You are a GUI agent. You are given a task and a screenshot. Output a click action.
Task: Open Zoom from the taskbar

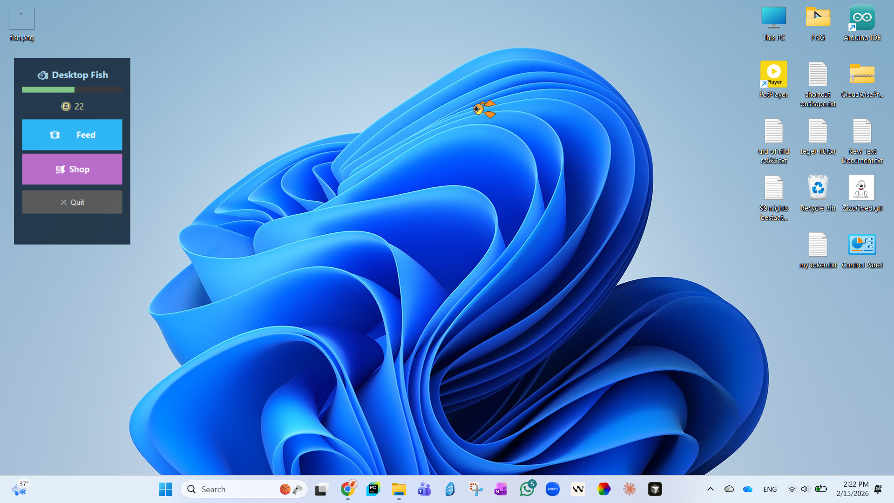(552, 489)
